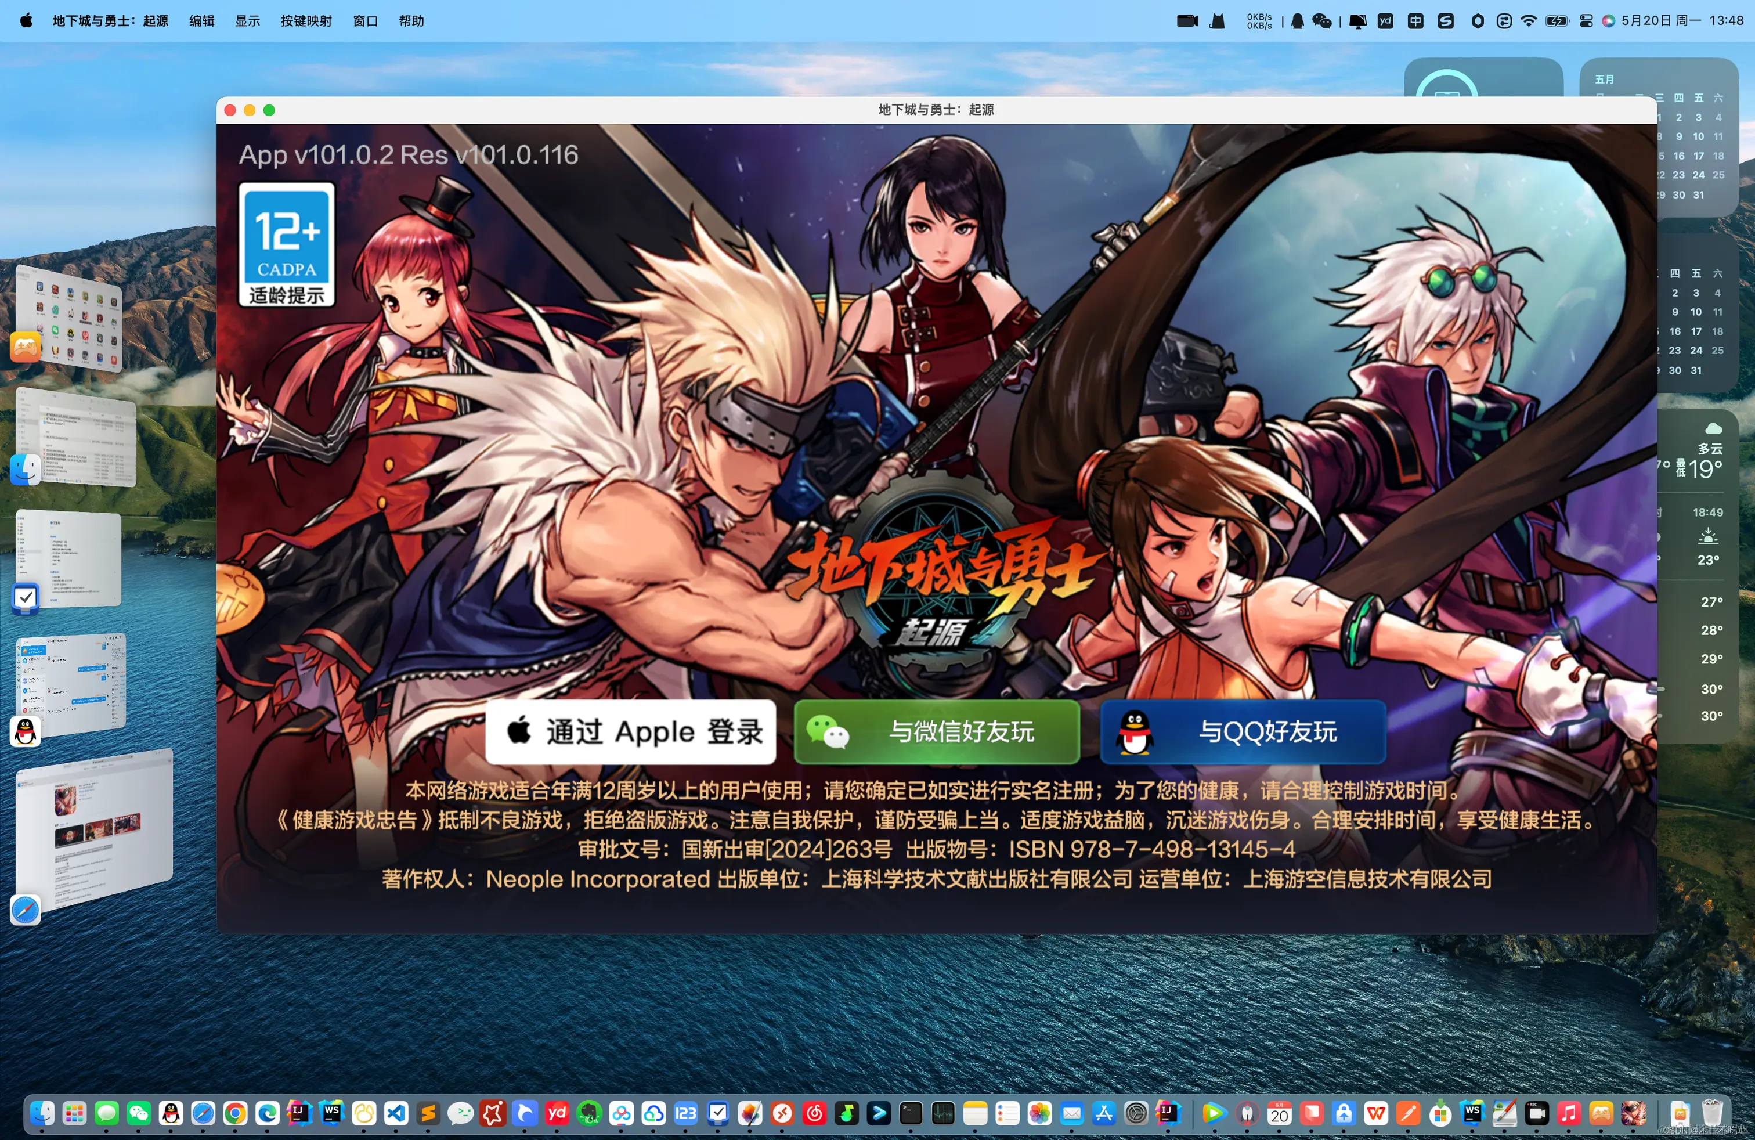Viewport: 1755px width, 1140px height.
Task: Click the 通过 Apple 登录 button
Action: [630, 731]
